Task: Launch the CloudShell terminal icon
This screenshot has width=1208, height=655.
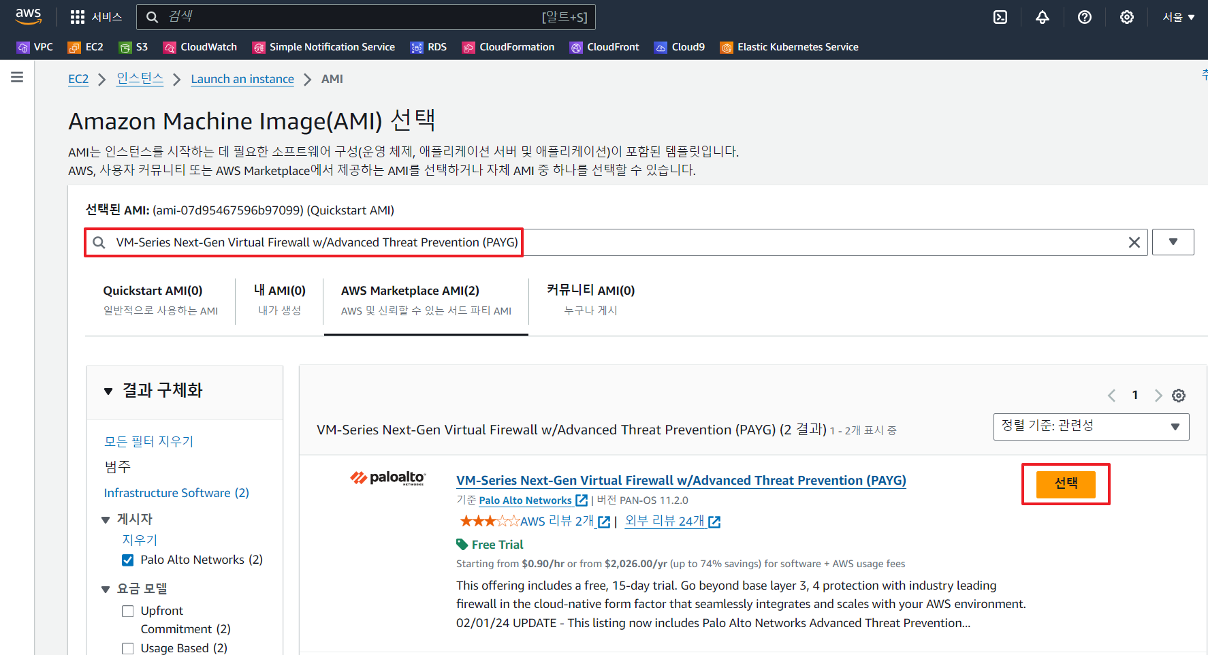Action: pos(1000,17)
